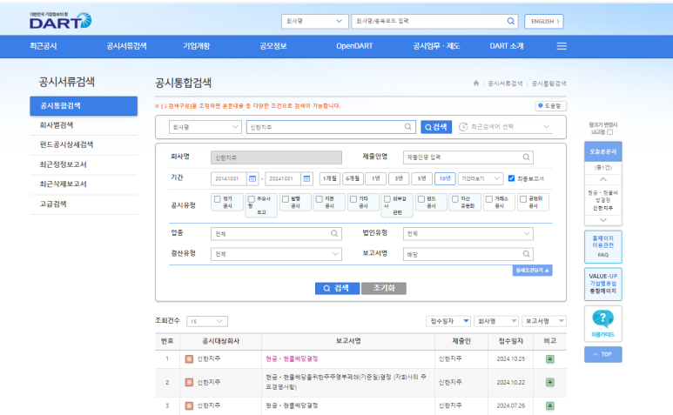
Task: Open 공시서류검색 top menu
Action: click(x=126, y=46)
